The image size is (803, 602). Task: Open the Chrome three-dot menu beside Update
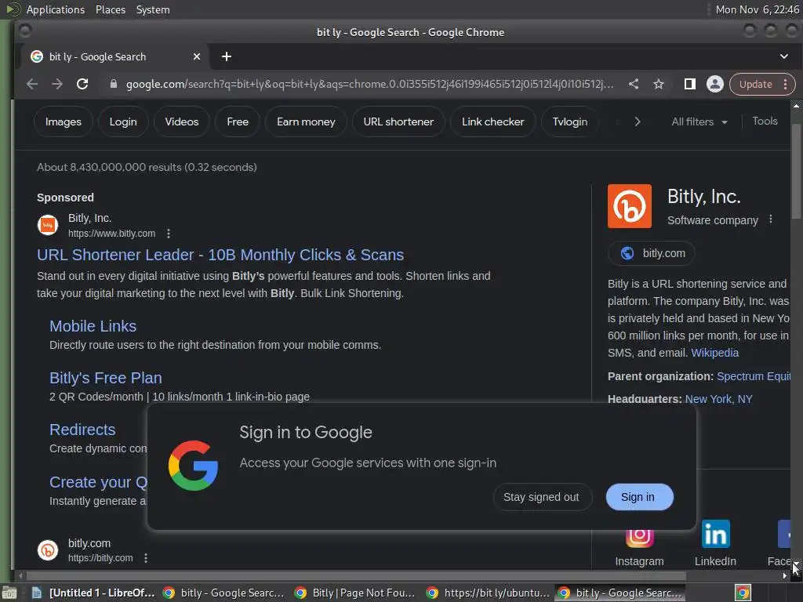785,85
